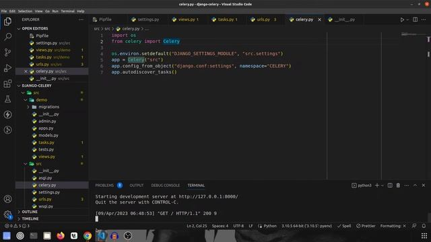Open OBS Studio from the taskbar
The image size is (431, 242).
point(128,236)
